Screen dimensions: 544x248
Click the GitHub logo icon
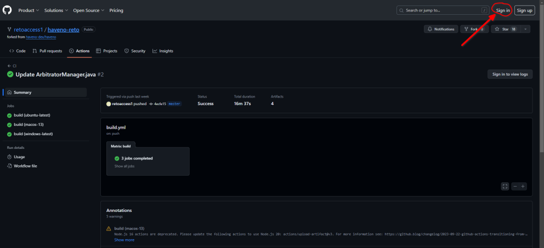coord(7,10)
